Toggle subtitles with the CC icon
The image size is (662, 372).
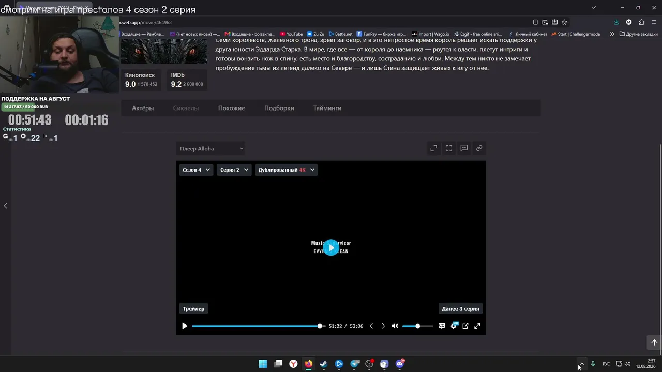click(x=442, y=326)
